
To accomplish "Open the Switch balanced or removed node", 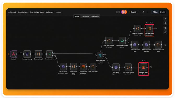I will [x=100, y=56].
